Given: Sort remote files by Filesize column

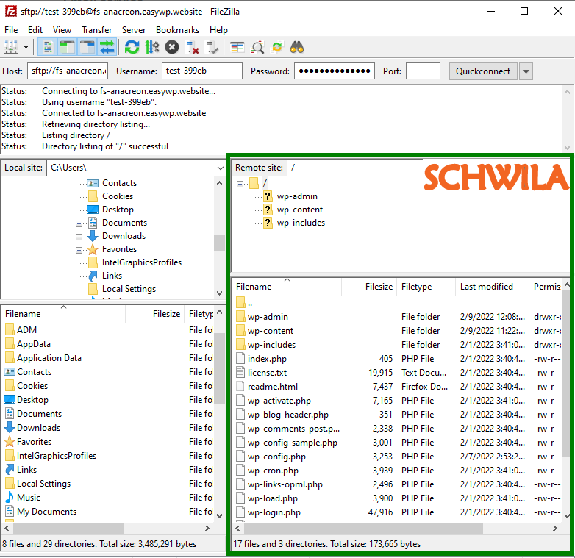Looking at the screenshot, I should pyautogui.click(x=379, y=286).
